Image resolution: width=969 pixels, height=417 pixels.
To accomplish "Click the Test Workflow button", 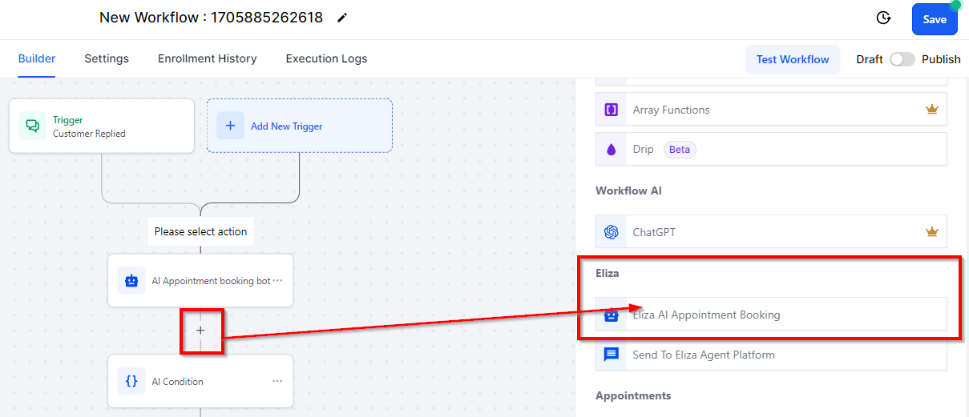I will click(x=793, y=59).
